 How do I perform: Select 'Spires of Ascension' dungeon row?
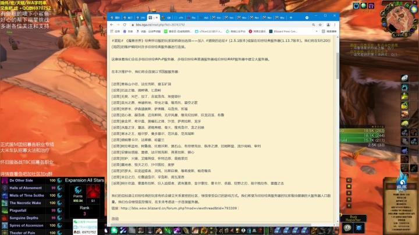coord(32,225)
